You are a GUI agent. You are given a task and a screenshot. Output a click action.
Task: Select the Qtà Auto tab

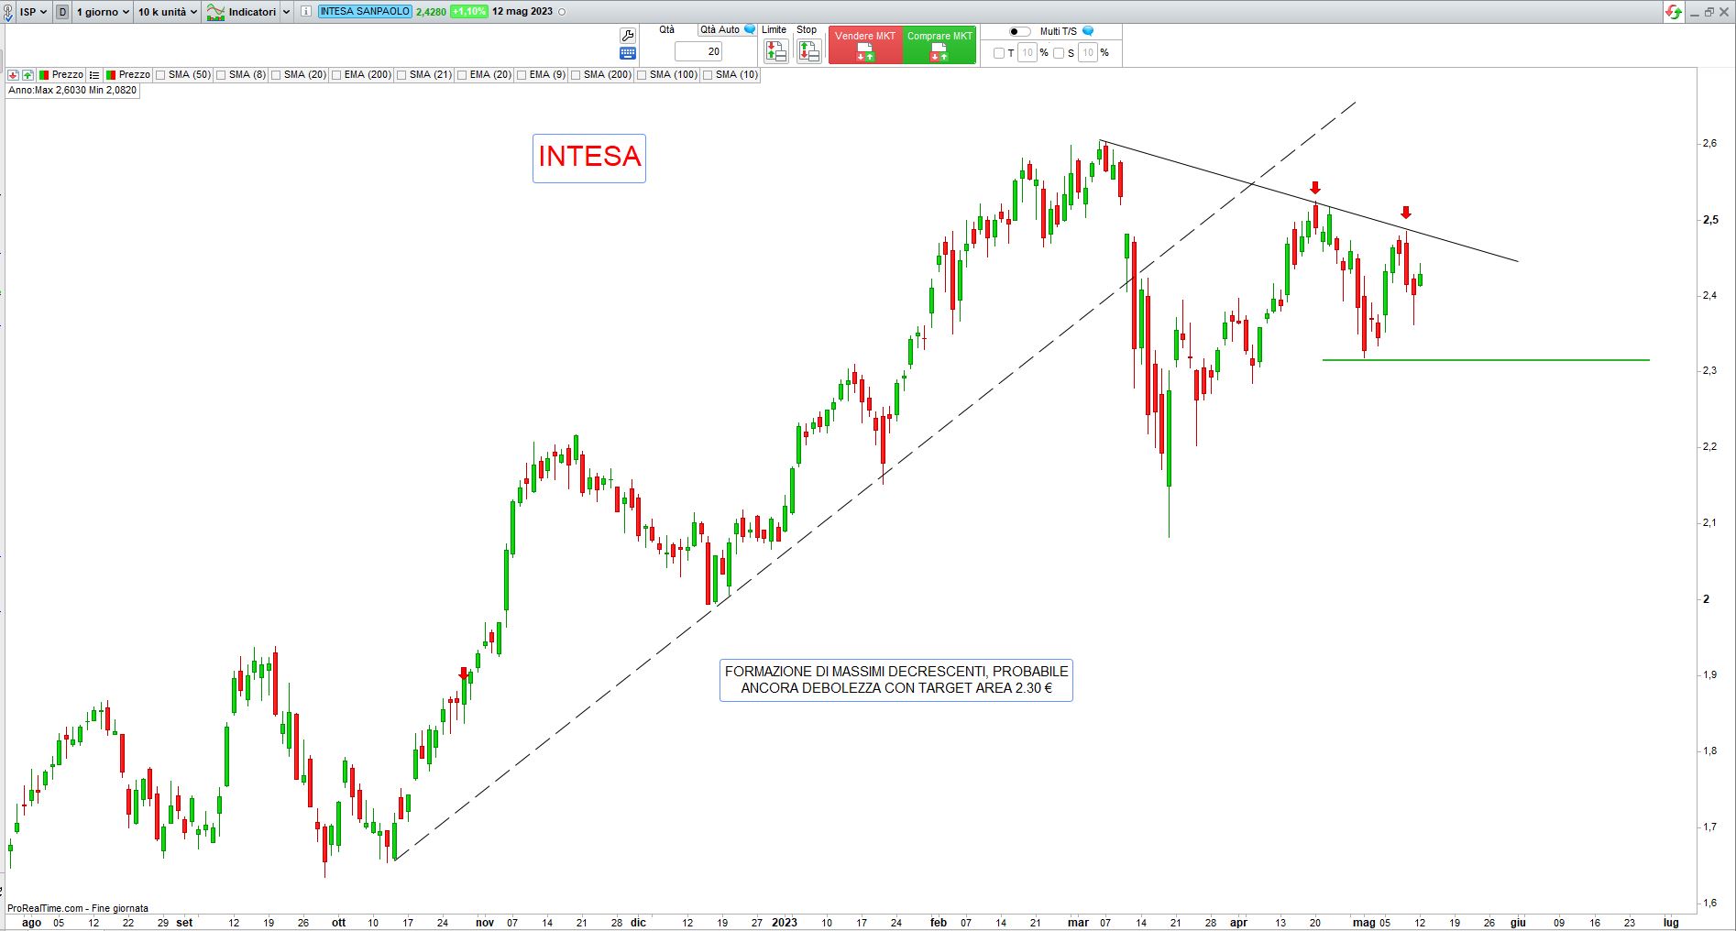click(x=720, y=30)
